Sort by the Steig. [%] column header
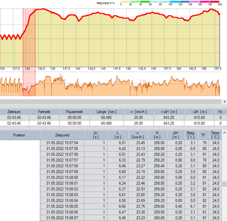The height and width of the screenshot is (221, 227). click(x=191, y=135)
